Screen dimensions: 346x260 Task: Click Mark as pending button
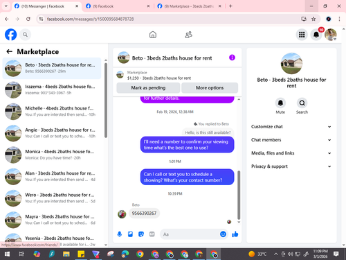pos(148,88)
